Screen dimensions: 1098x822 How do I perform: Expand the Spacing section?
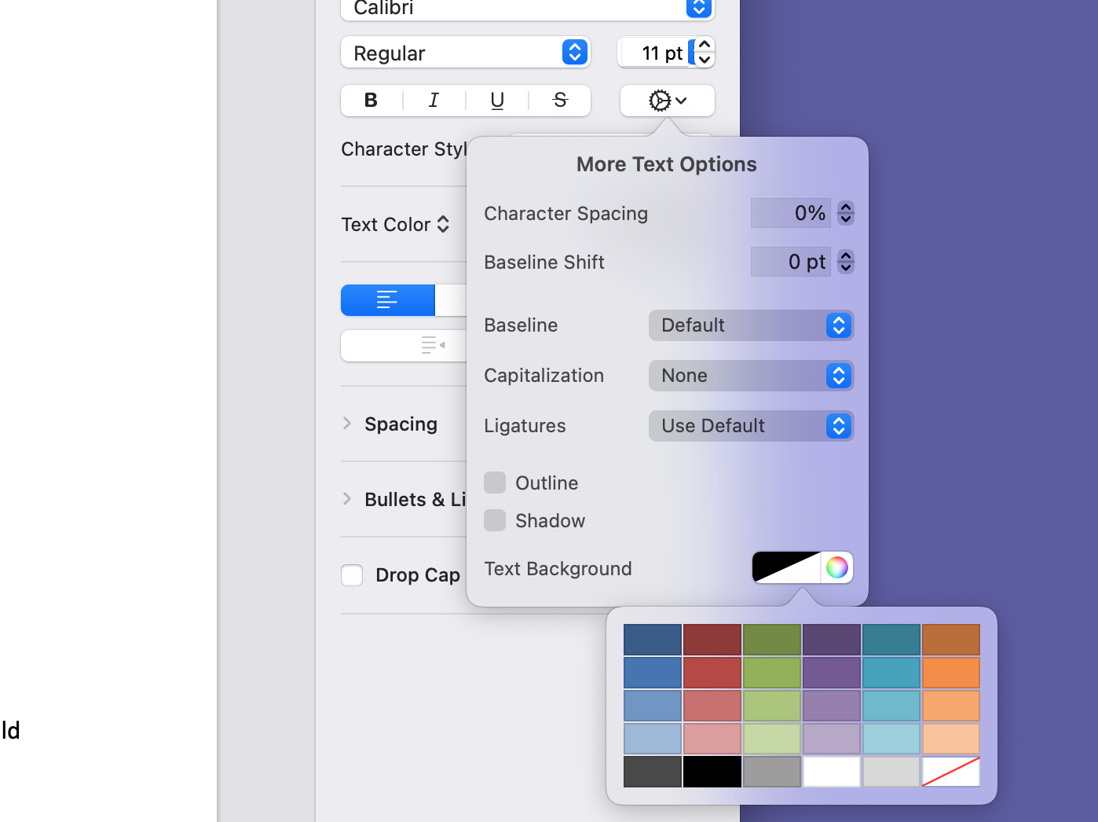click(x=347, y=424)
